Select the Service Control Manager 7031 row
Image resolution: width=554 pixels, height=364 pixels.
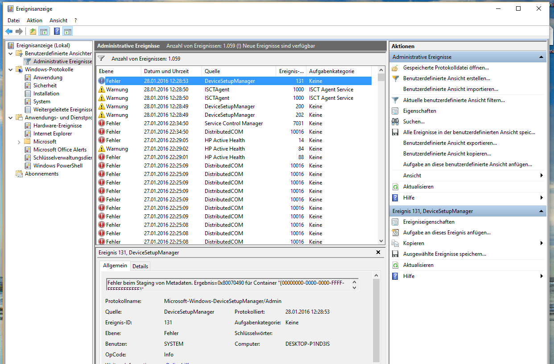click(234, 123)
